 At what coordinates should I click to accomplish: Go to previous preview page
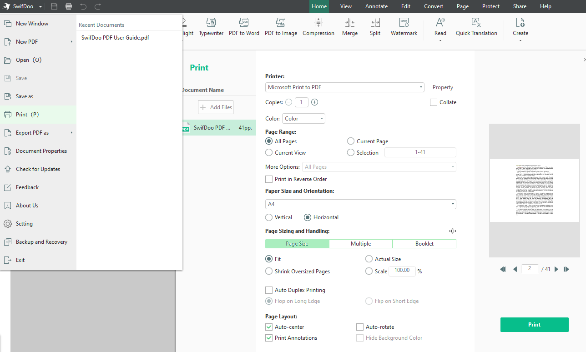515,269
